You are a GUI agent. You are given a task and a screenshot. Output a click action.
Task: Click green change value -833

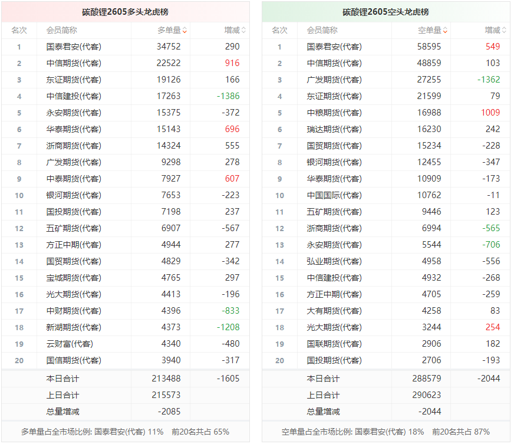[x=230, y=311]
